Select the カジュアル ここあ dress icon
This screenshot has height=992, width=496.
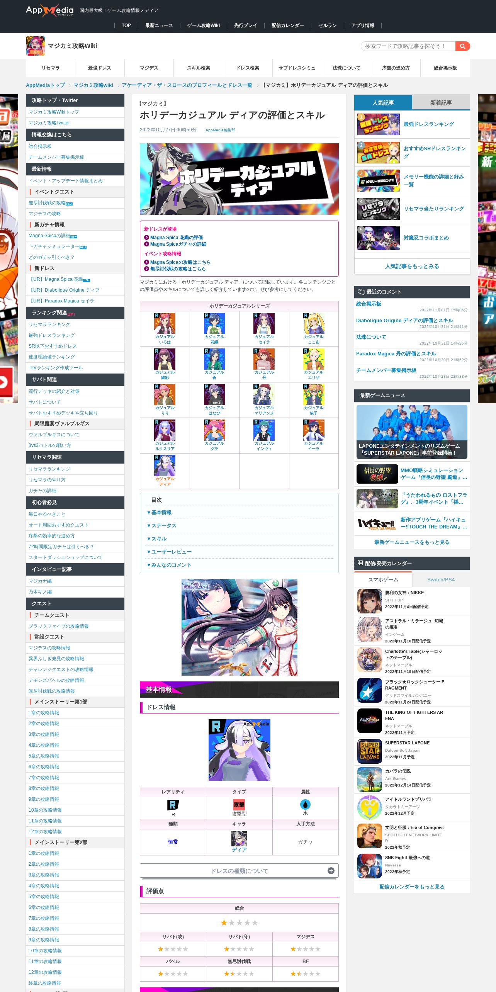[x=314, y=323]
